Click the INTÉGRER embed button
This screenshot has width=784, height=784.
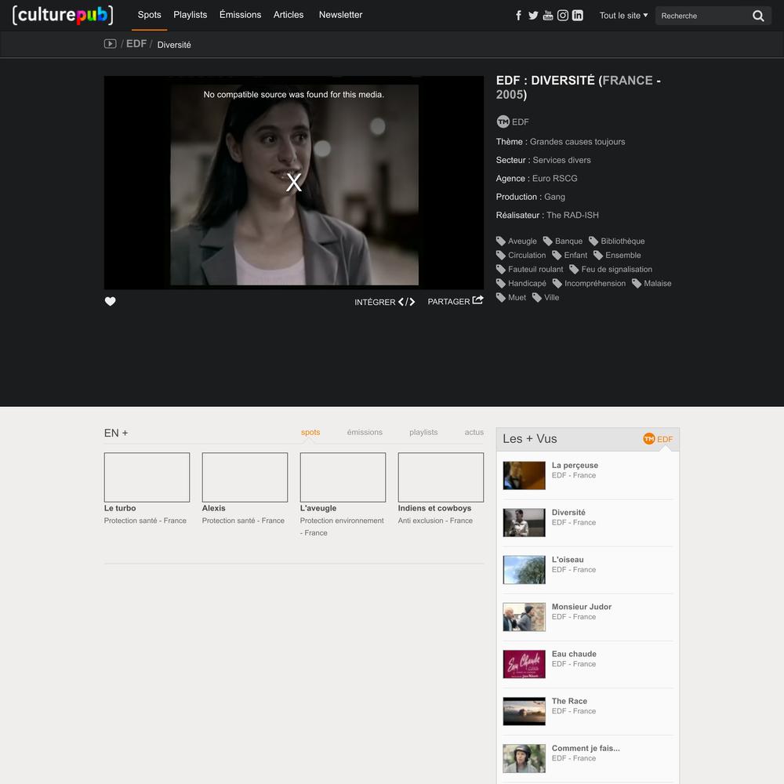pos(384,302)
